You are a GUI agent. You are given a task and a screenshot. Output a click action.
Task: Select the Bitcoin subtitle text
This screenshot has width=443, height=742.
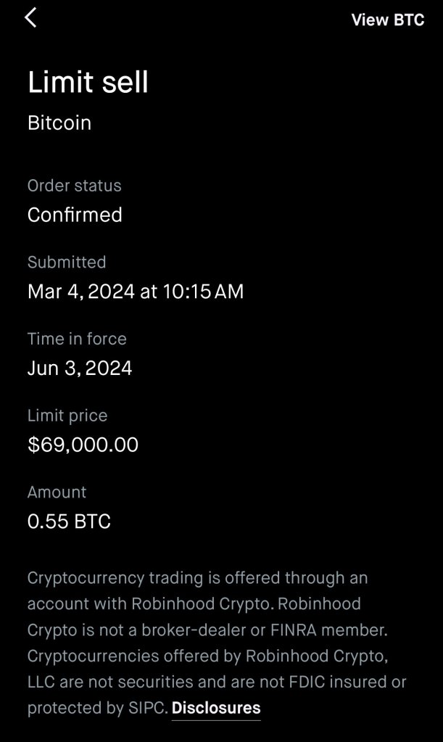pos(59,123)
